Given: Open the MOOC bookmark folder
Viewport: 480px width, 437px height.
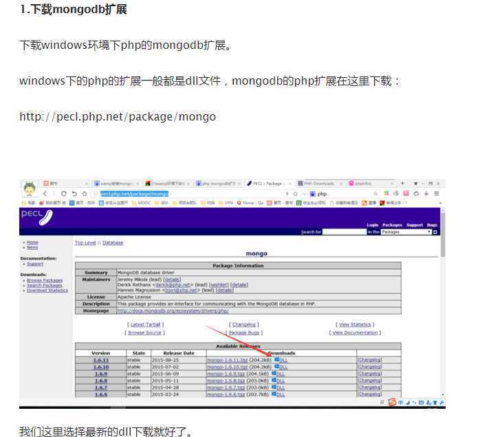Looking at the screenshot, I should [x=142, y=202].
